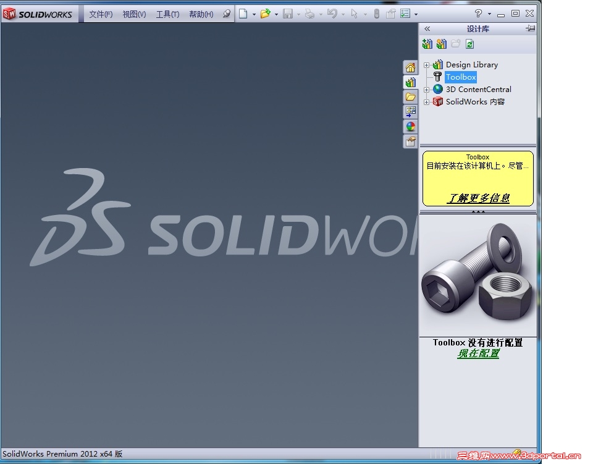This screenshot has width=593, height=464.
Task: Collapse the 设计库 panel with the double chevron
Action: [427, 28]
